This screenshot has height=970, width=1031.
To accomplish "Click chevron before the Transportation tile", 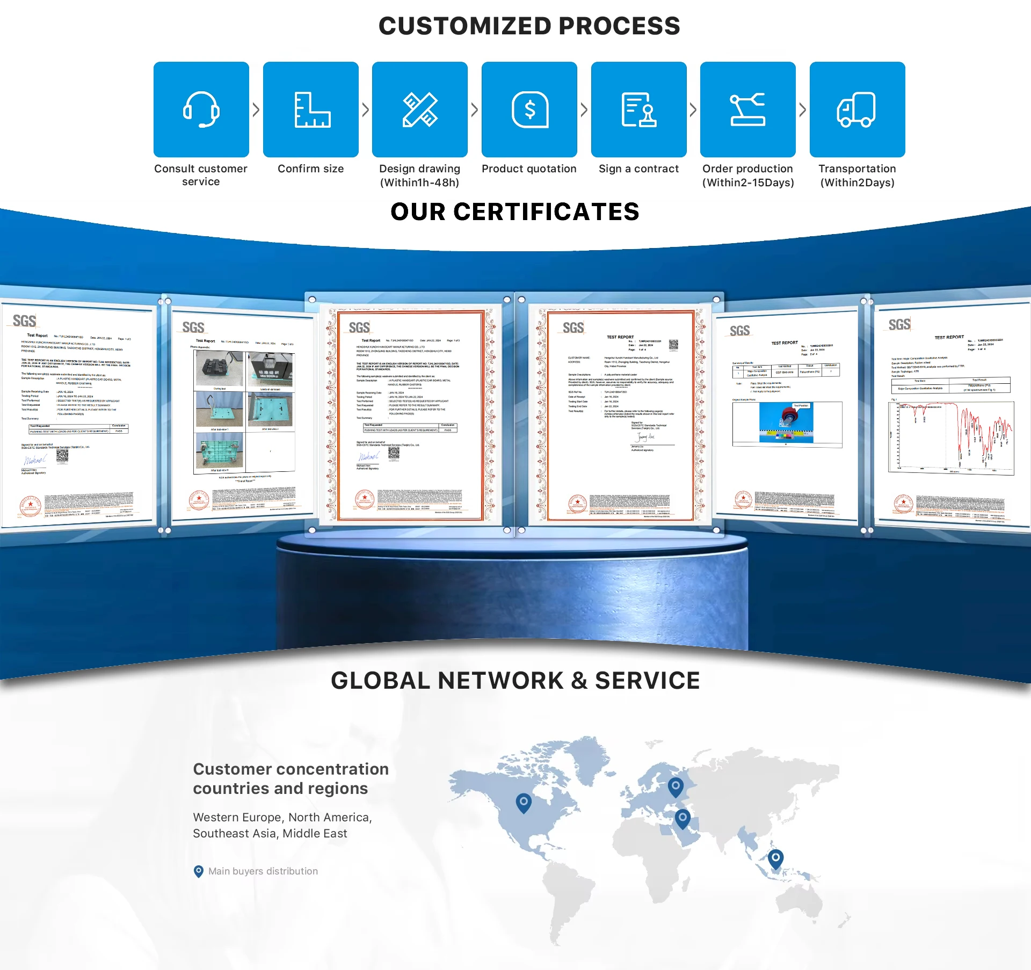I will tap(803, 110).
